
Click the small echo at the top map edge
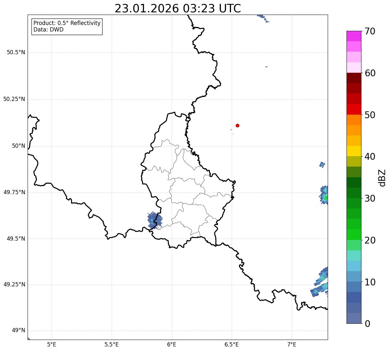pos(263,18)
